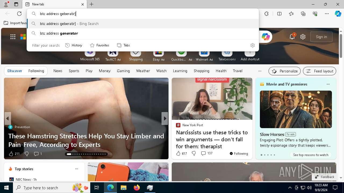Click the Windows Start button
Screen dimensions: 344x193
pos(6,188)
